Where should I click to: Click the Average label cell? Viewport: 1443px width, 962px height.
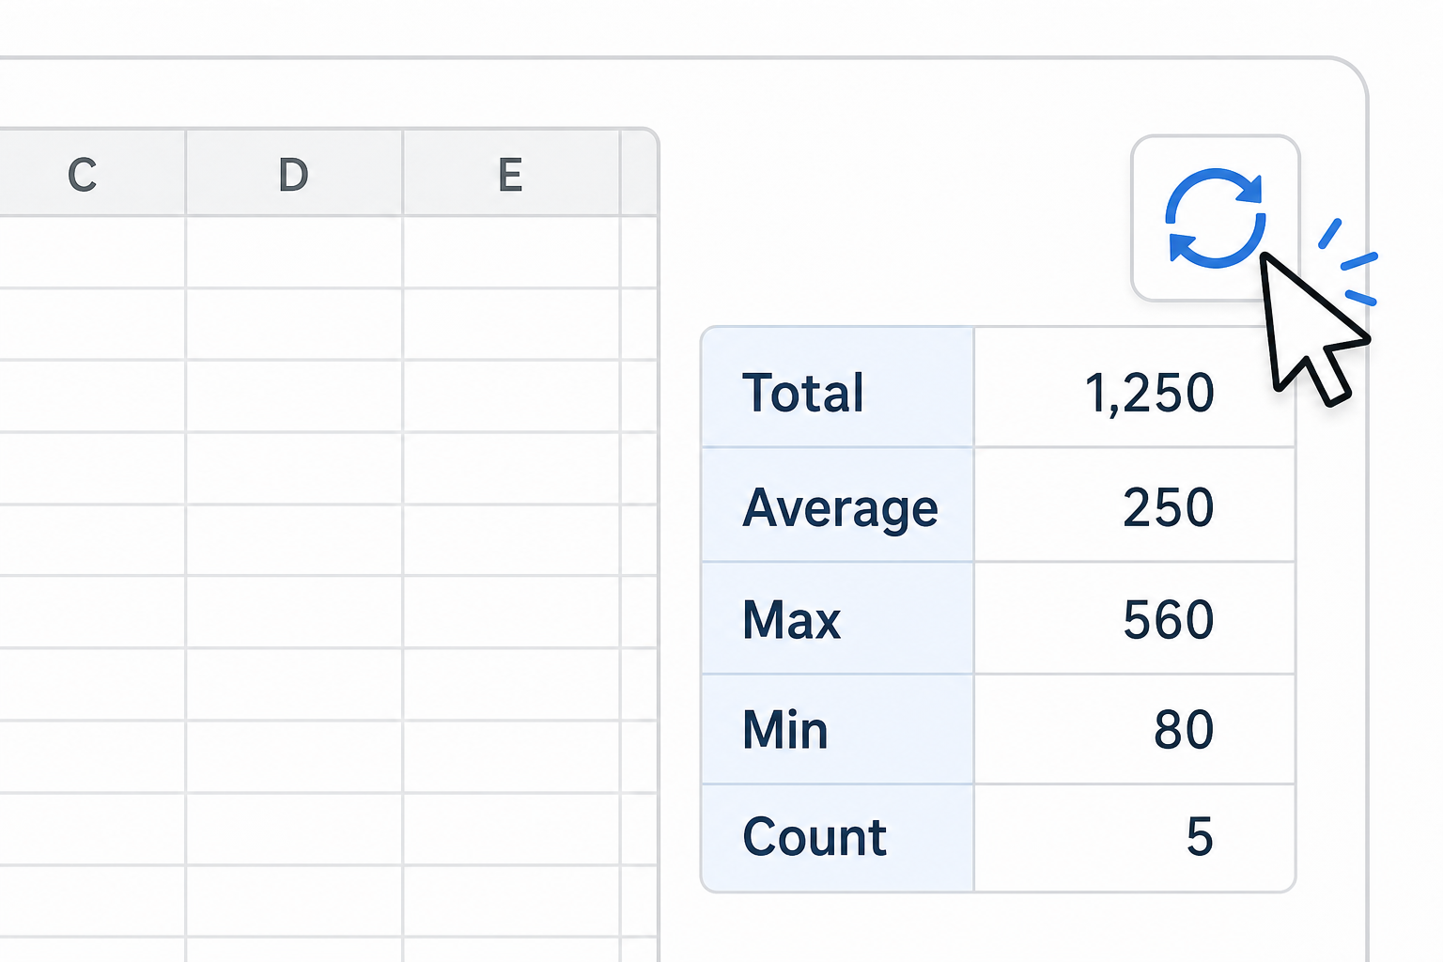coord(838,505)
